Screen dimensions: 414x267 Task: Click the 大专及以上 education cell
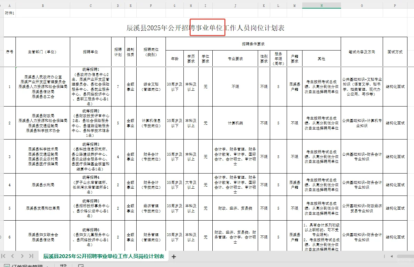191,185
